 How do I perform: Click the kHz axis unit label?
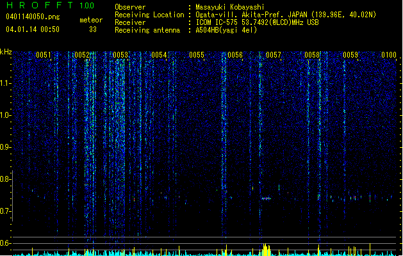6,52
